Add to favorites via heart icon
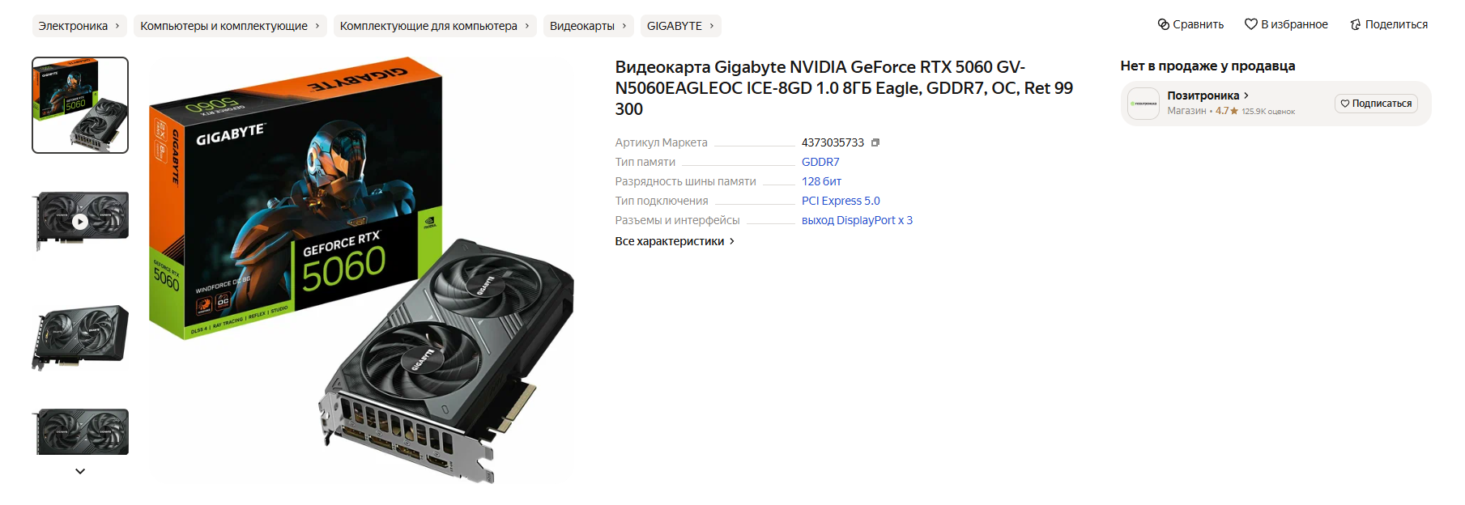Screen dimensions: 1465x505 [1250, 24]
